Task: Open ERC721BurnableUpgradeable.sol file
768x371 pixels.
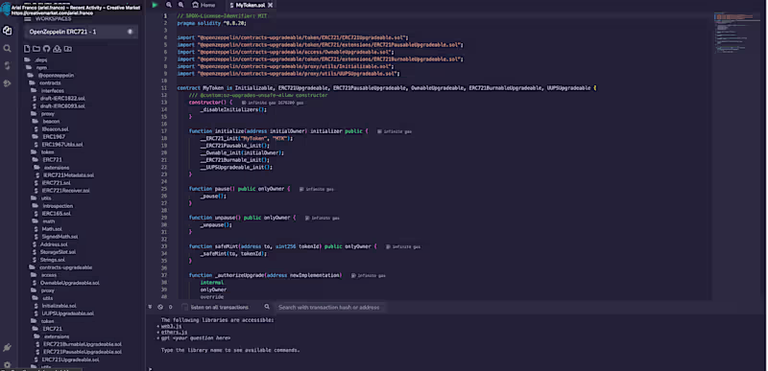Action: (x=82, y=344)
